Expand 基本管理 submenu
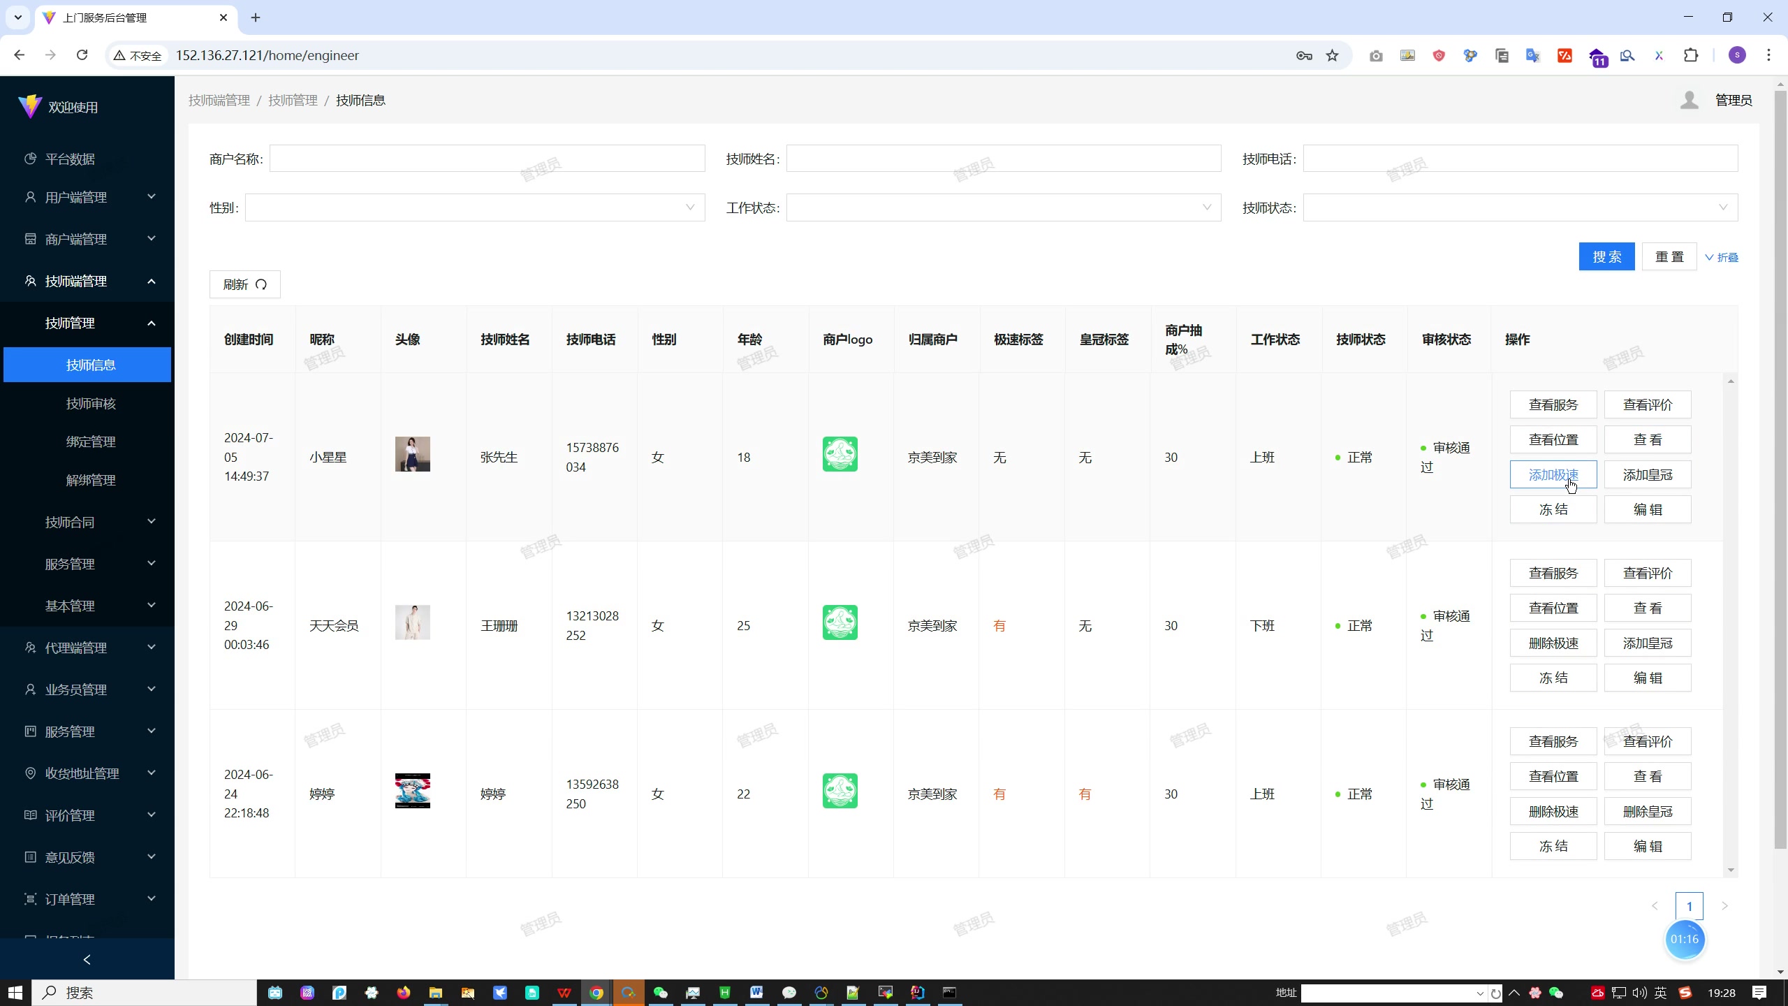This screenshot has width=1788, height=1006. (87, 606)
